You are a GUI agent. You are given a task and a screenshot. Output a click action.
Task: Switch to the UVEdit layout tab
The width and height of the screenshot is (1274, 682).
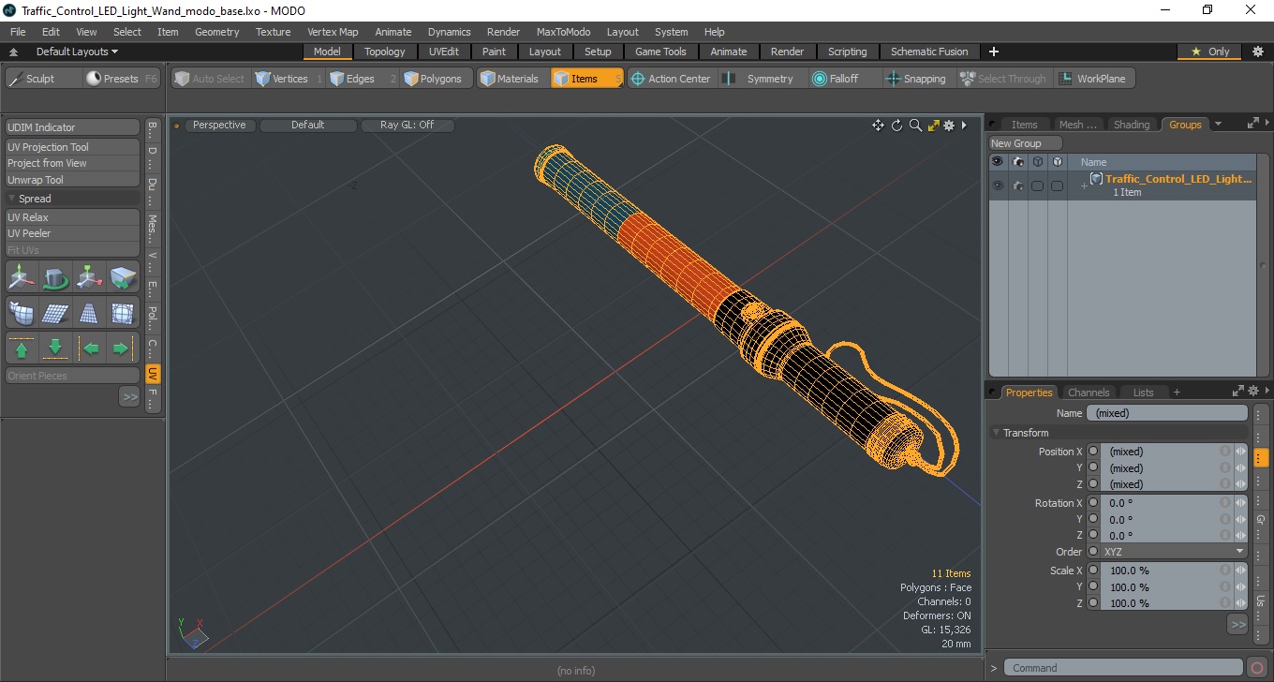[x=444, y=52]
